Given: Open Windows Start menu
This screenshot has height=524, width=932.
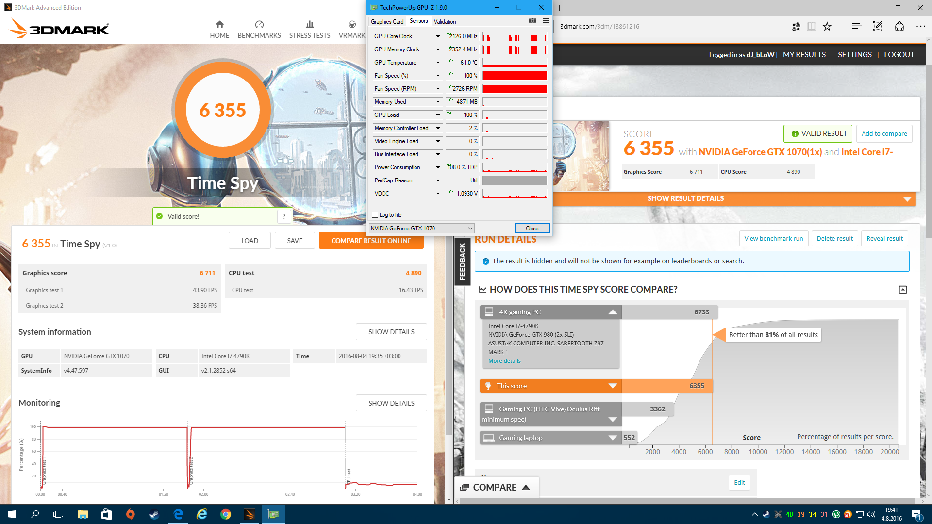Looking at the screenshot, I should pos(12,514).
